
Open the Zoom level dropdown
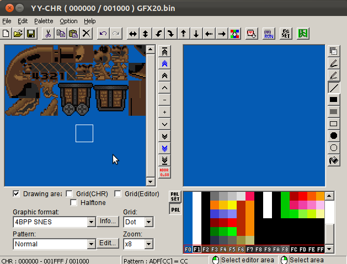pos(149,244)
